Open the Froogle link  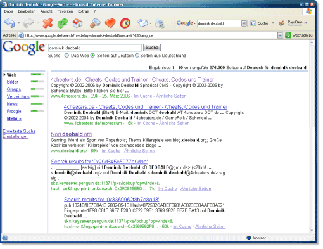(14, 111)
